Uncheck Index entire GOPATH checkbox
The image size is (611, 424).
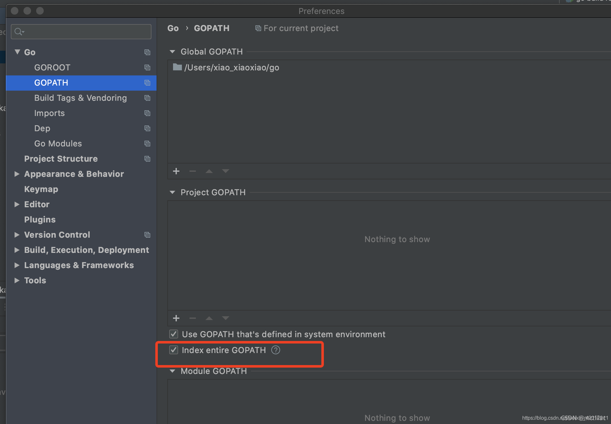(x=174, y=350)
